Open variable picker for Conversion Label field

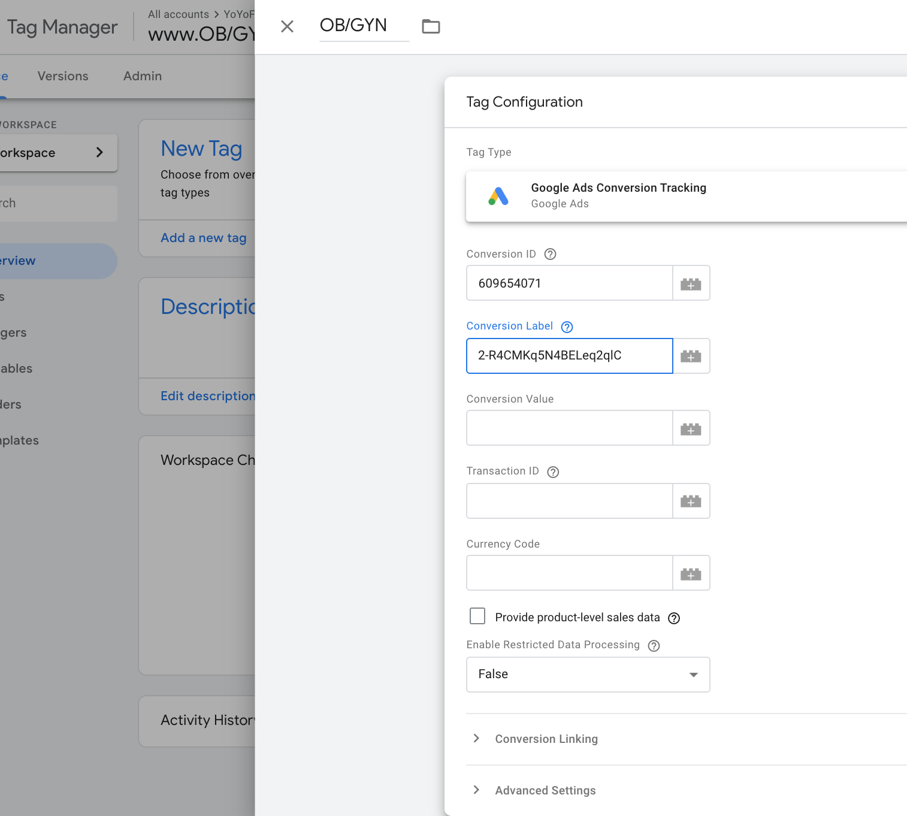[x=691, y=355]
